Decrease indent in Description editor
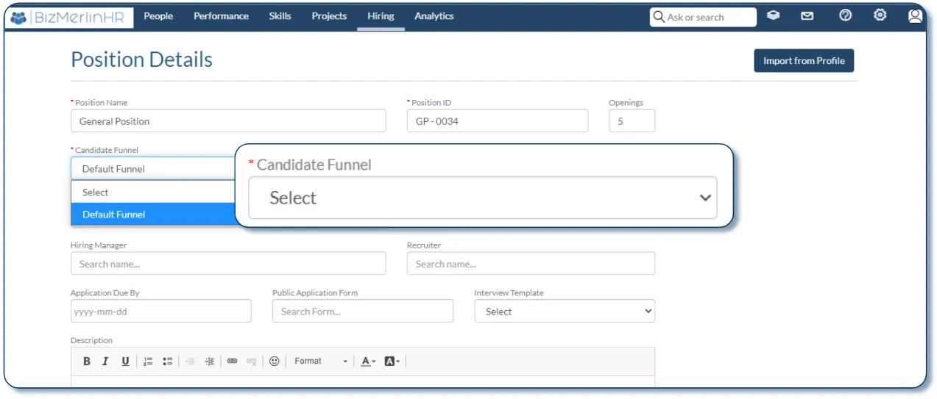Viewport: 937px width, 399px height. 191,361
